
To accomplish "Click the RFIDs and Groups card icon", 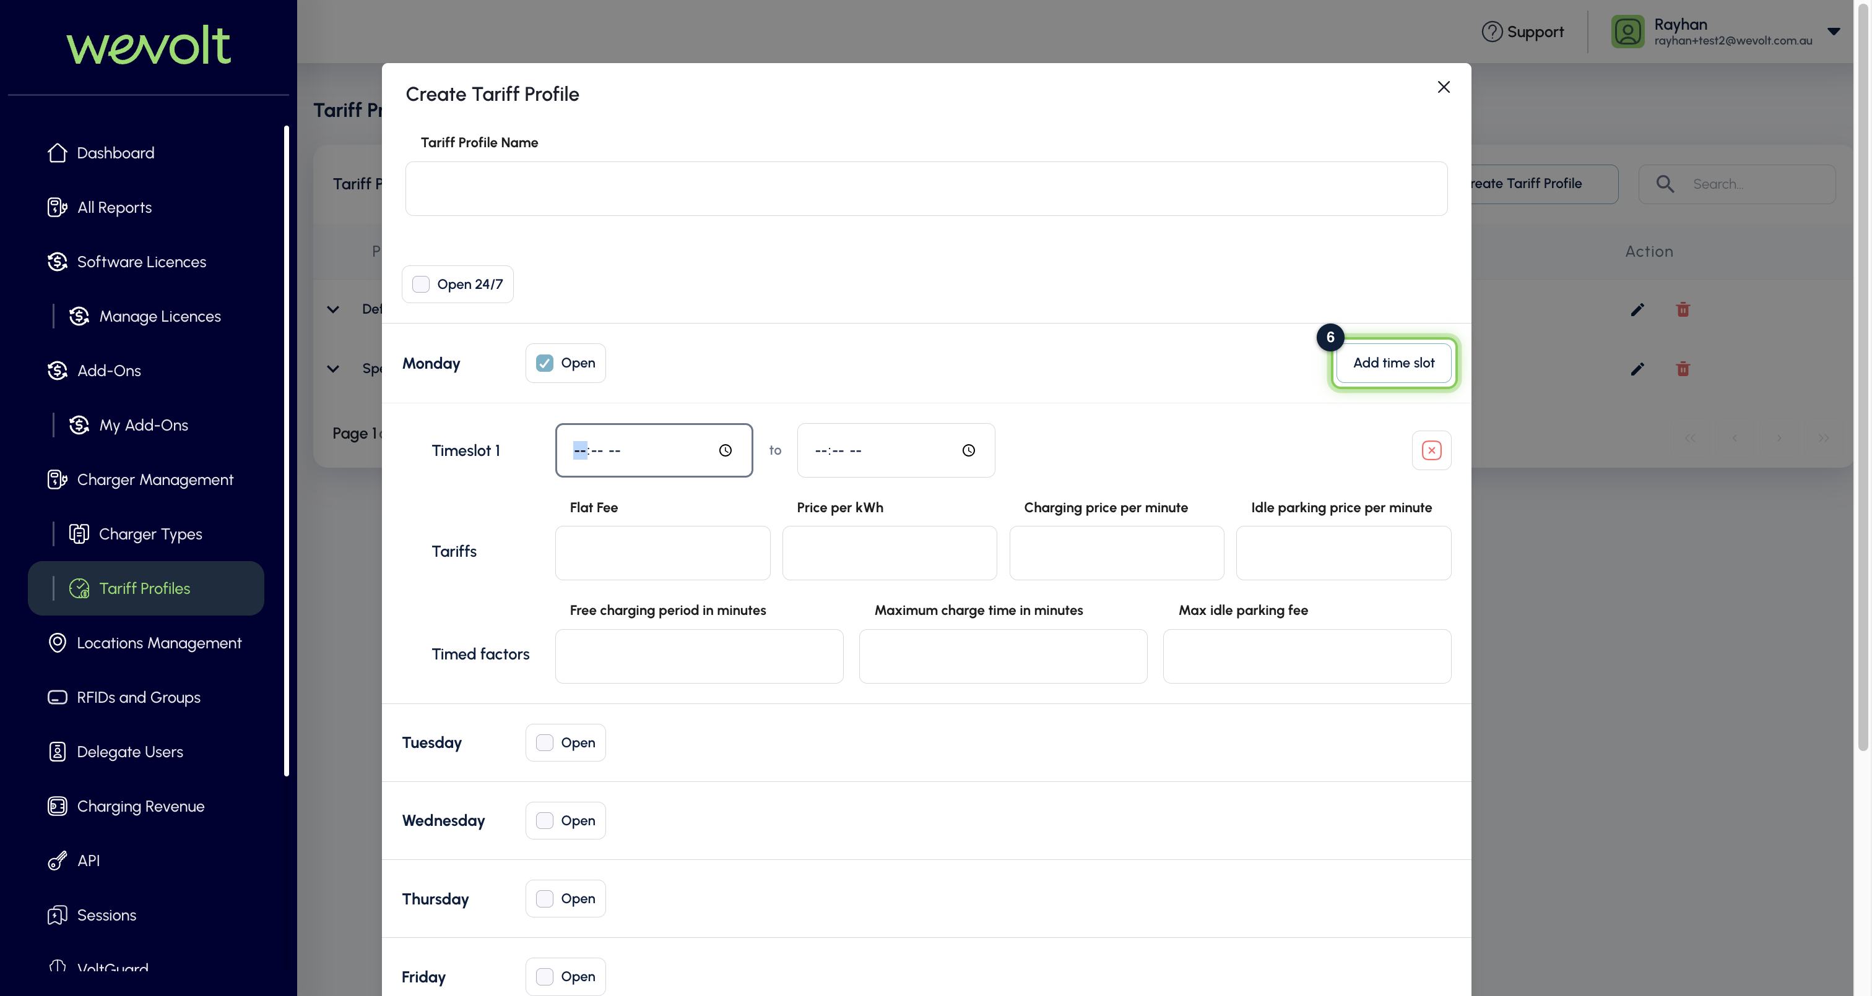I will [x=57, y=697].
